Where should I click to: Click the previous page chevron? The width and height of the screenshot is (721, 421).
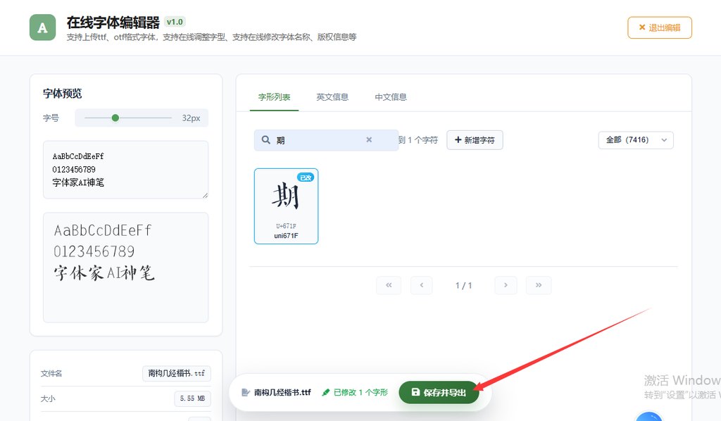point(422,285)
